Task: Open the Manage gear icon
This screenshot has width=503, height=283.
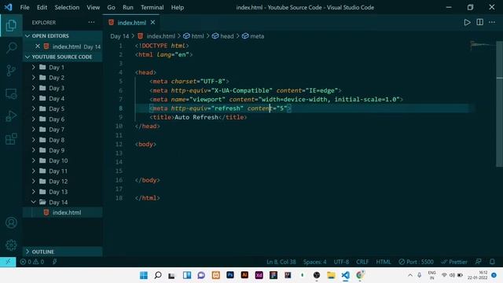Action: [11, 244]
